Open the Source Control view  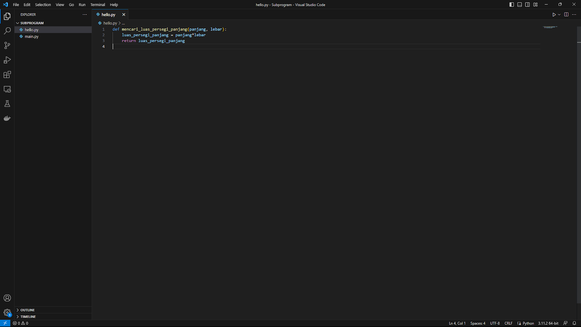coord(7,45)
